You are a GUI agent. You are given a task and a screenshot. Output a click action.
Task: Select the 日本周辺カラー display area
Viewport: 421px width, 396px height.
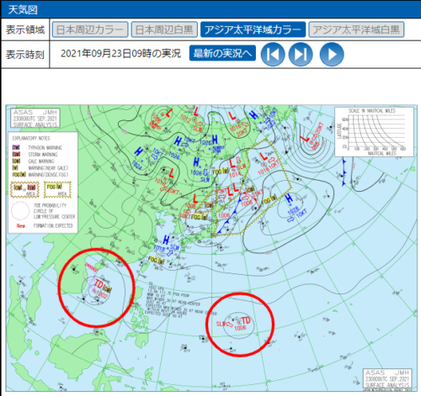pos(90,29)
